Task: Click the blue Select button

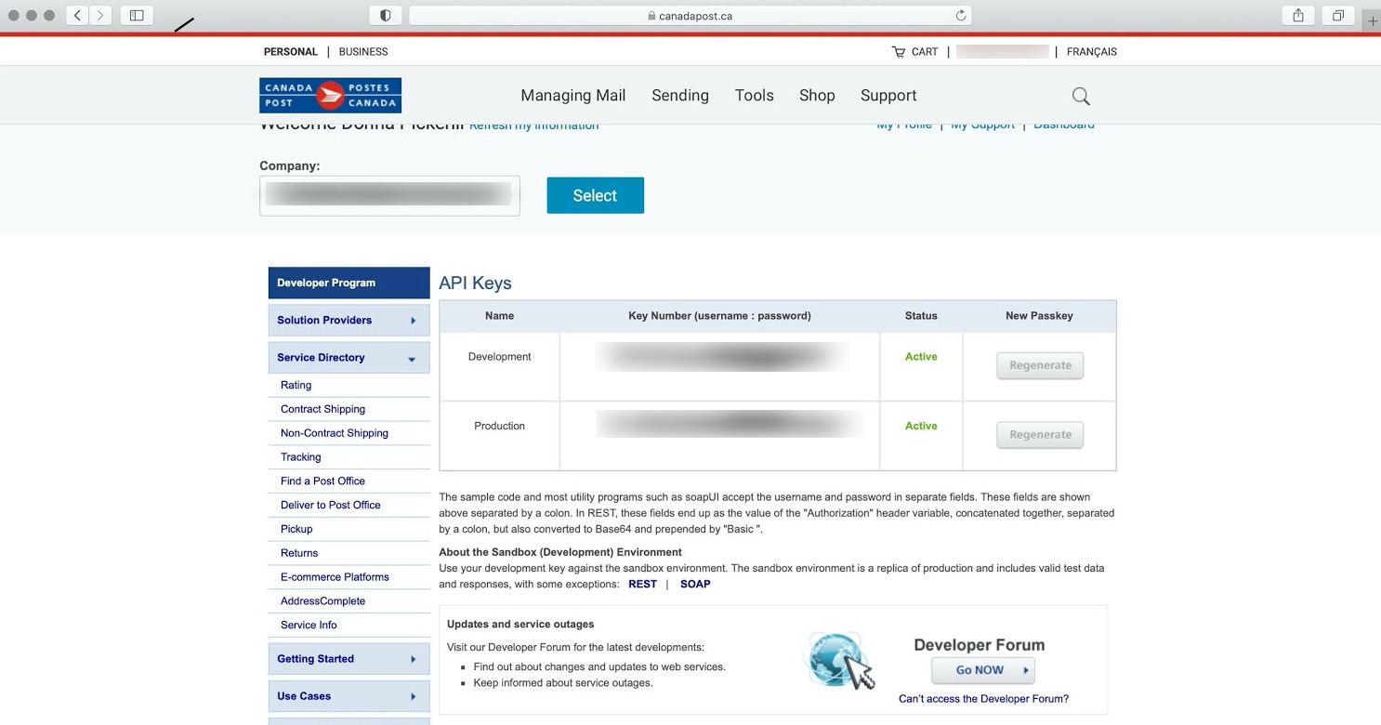Action: 595,195
